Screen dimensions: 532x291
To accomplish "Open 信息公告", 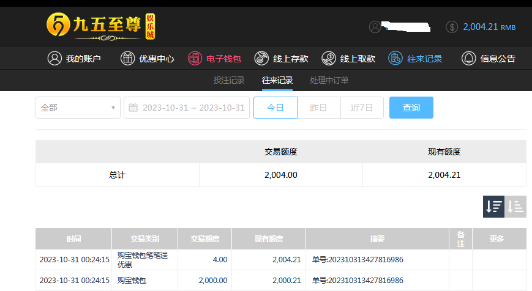I will point(489,59).
